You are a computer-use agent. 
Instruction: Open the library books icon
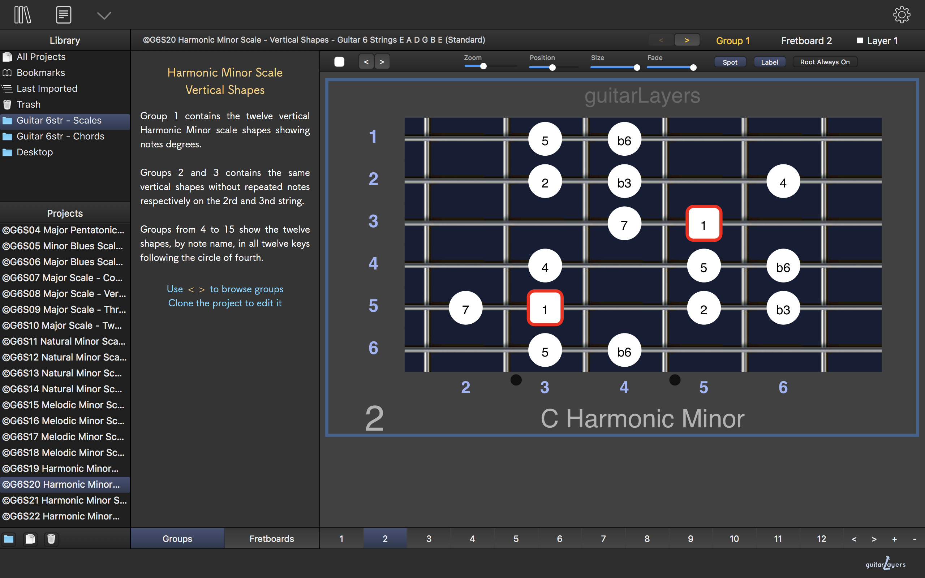22,15
